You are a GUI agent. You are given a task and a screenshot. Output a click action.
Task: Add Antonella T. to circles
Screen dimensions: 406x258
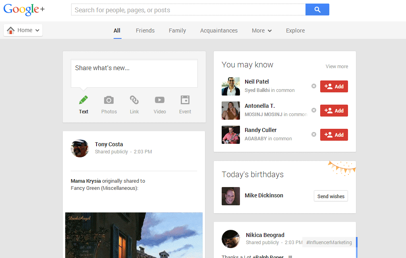(x=334, y=111)
